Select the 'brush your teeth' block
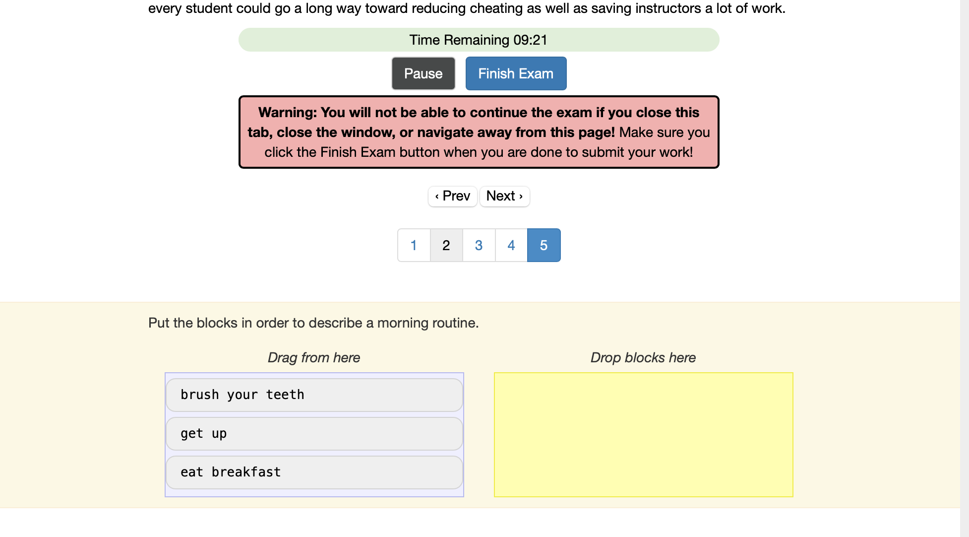The image size is (969, 537). coord(314,395)
